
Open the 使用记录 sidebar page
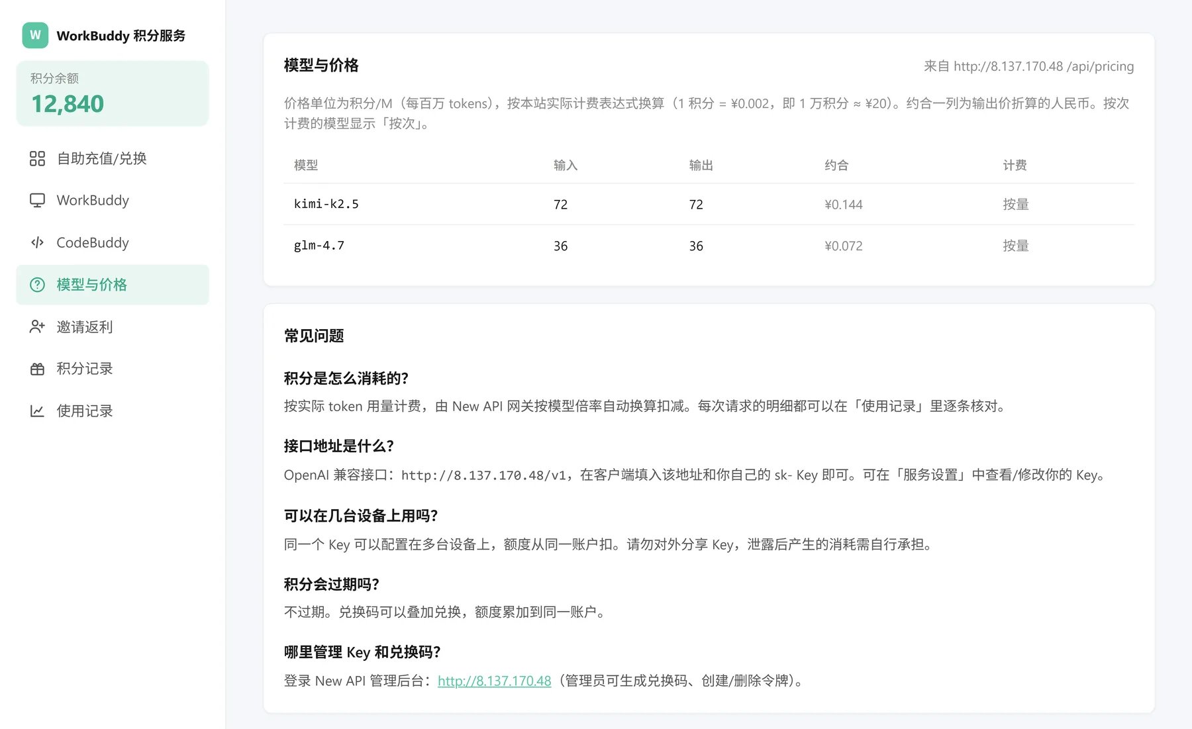click(x=113, y=411)
